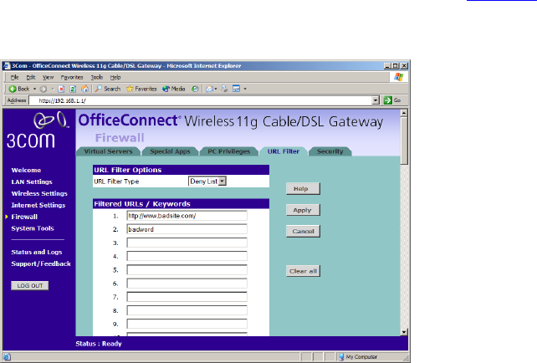Open the Edit icon dropdown arrow
537x363 pixels.
coord(245,89)
